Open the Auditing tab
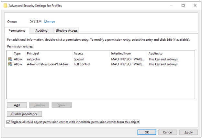 pyautogui.click(x=41, y=30)
